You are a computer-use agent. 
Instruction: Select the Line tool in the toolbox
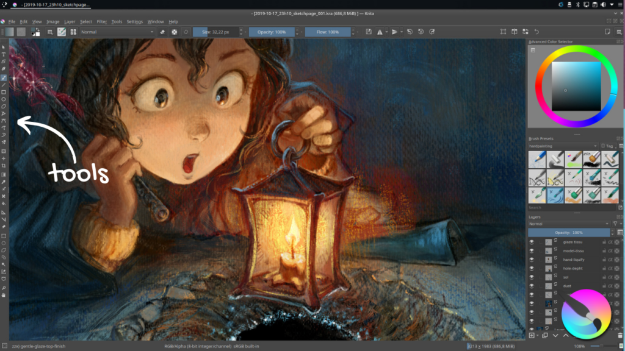[4, 85]
